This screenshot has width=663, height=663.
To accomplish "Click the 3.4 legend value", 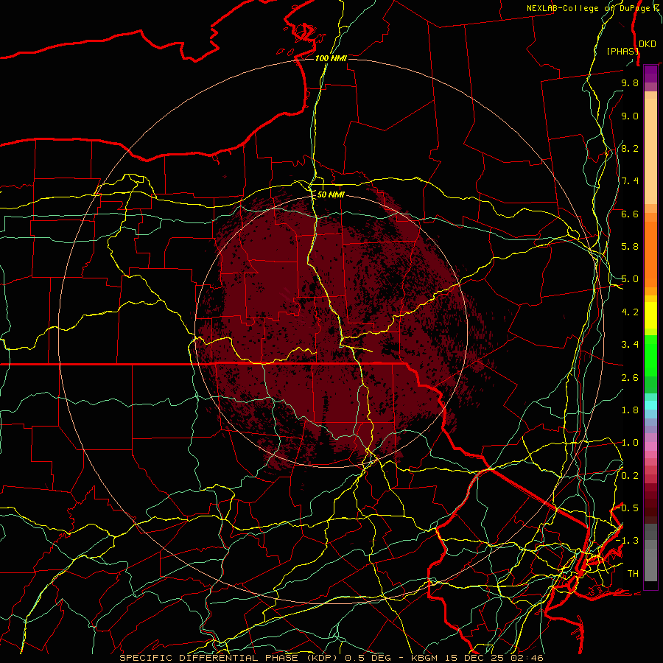I will (630, 345).
